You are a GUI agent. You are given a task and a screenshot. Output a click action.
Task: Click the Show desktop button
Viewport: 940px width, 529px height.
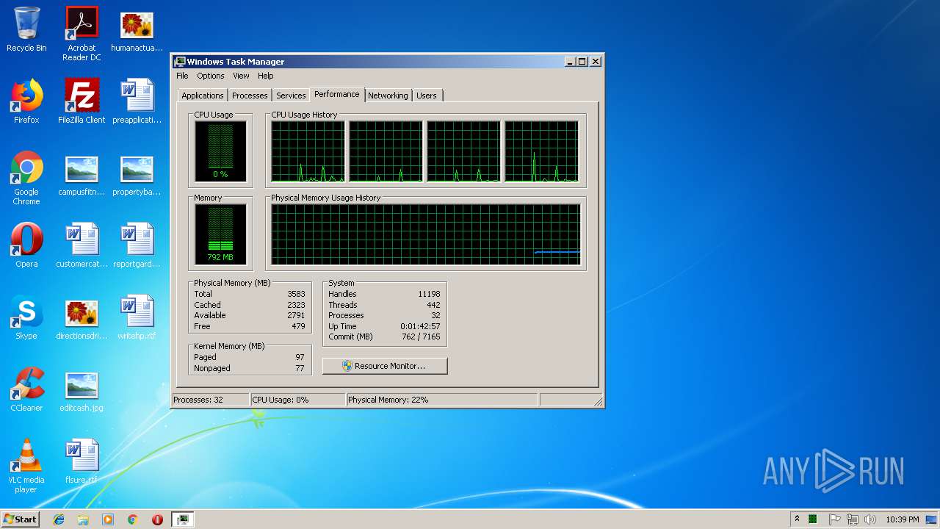[x=931, y=519]
